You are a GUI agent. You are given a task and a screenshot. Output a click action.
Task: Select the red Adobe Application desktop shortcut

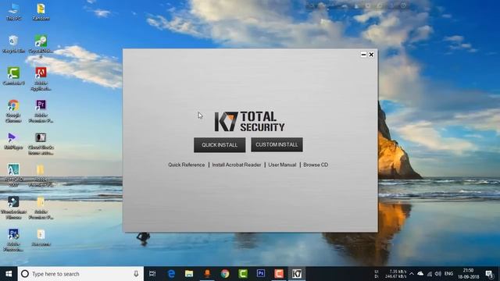click(x=41, y=79)
